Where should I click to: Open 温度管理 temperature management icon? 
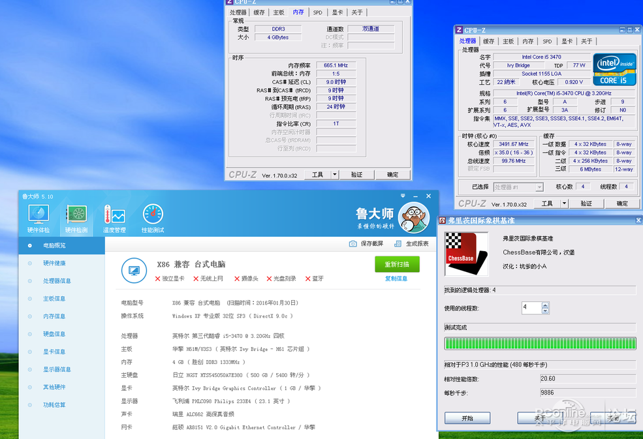(x=114, y=219)
